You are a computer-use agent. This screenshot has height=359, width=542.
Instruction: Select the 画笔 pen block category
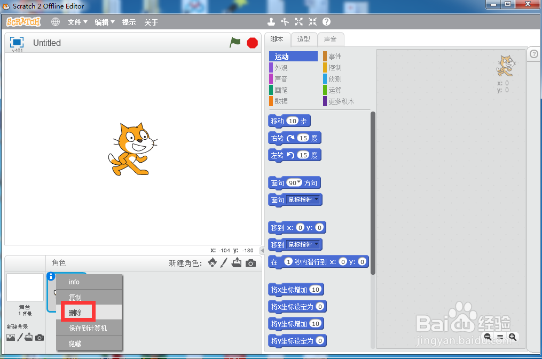coord(294,90)
